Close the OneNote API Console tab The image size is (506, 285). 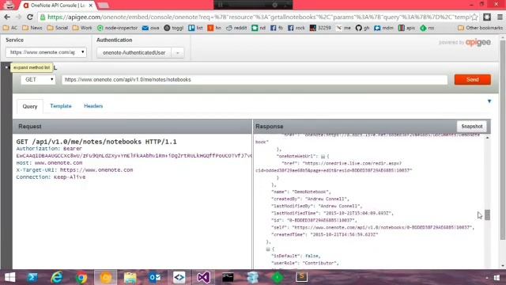(91, 6)
